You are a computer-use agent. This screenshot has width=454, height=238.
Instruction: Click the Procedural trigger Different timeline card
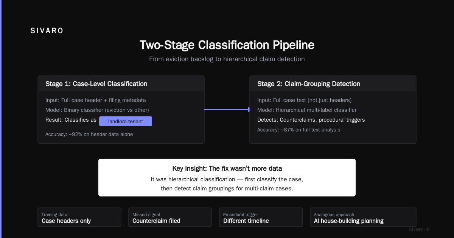pos(261,217)
